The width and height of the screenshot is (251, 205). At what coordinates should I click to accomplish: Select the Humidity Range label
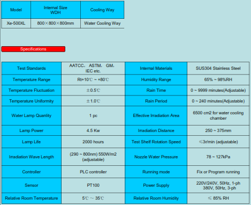coord(156,79)
